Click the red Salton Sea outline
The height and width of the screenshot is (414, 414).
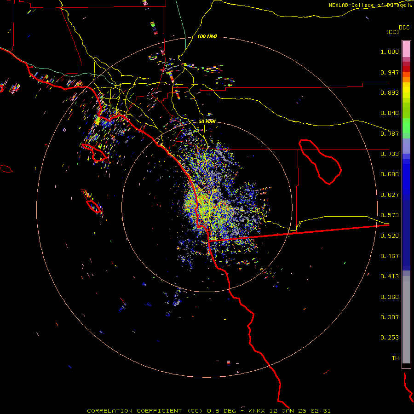pyautogui.click(x=320, y=162)
